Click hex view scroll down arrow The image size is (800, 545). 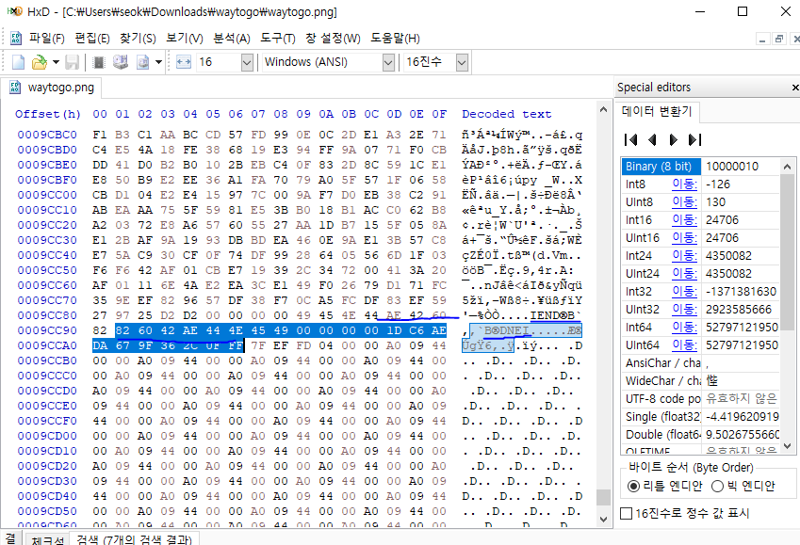[603, 520]
